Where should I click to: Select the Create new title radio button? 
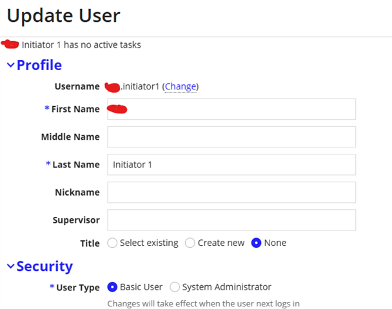click(190, 243)
